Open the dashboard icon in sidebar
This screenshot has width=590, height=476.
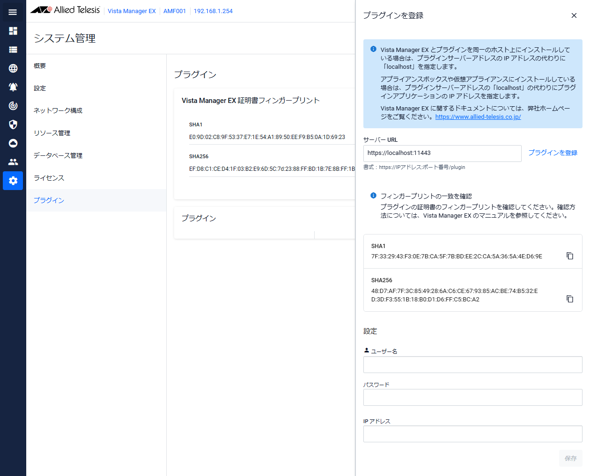[13, 31]
